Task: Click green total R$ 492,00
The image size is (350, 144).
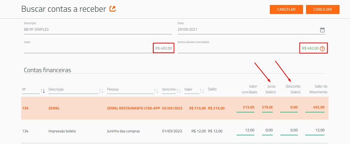Action: coord(310,49)
